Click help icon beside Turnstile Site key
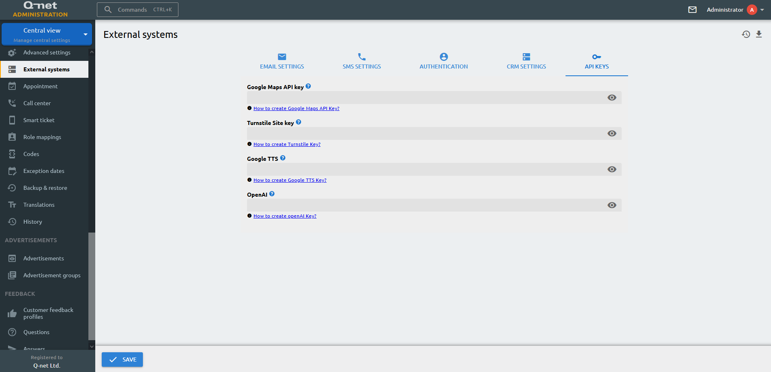771x372 pixels. (x=299, y=122)
